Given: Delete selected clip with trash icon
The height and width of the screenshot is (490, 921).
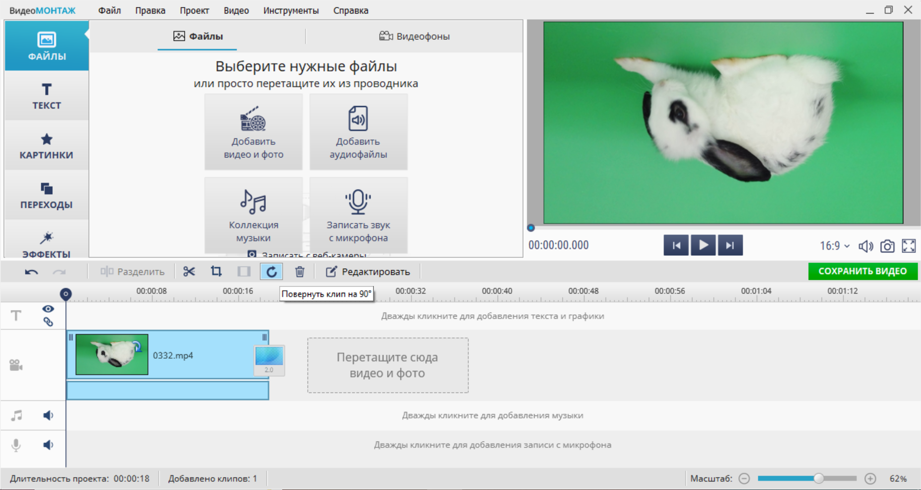Looking at the screenshot, I should (299, 272).
